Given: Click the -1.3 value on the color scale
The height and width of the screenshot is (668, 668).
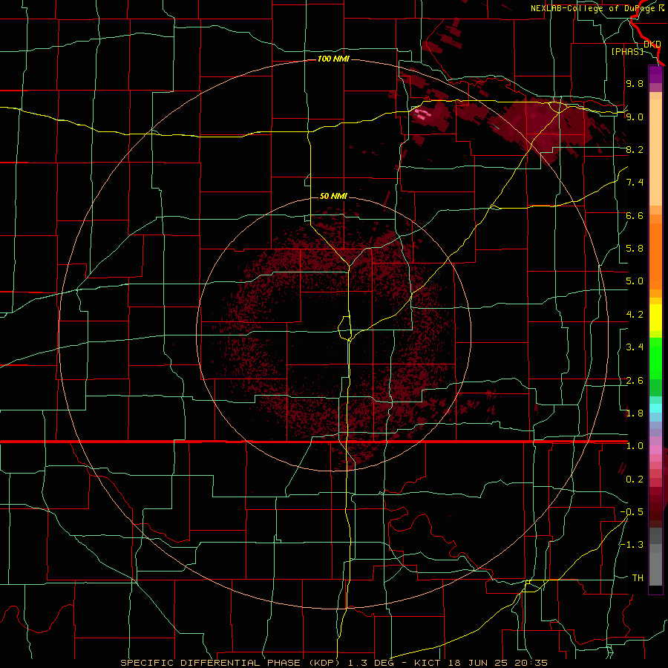Looking at the screenshot, I should (632, 545).
